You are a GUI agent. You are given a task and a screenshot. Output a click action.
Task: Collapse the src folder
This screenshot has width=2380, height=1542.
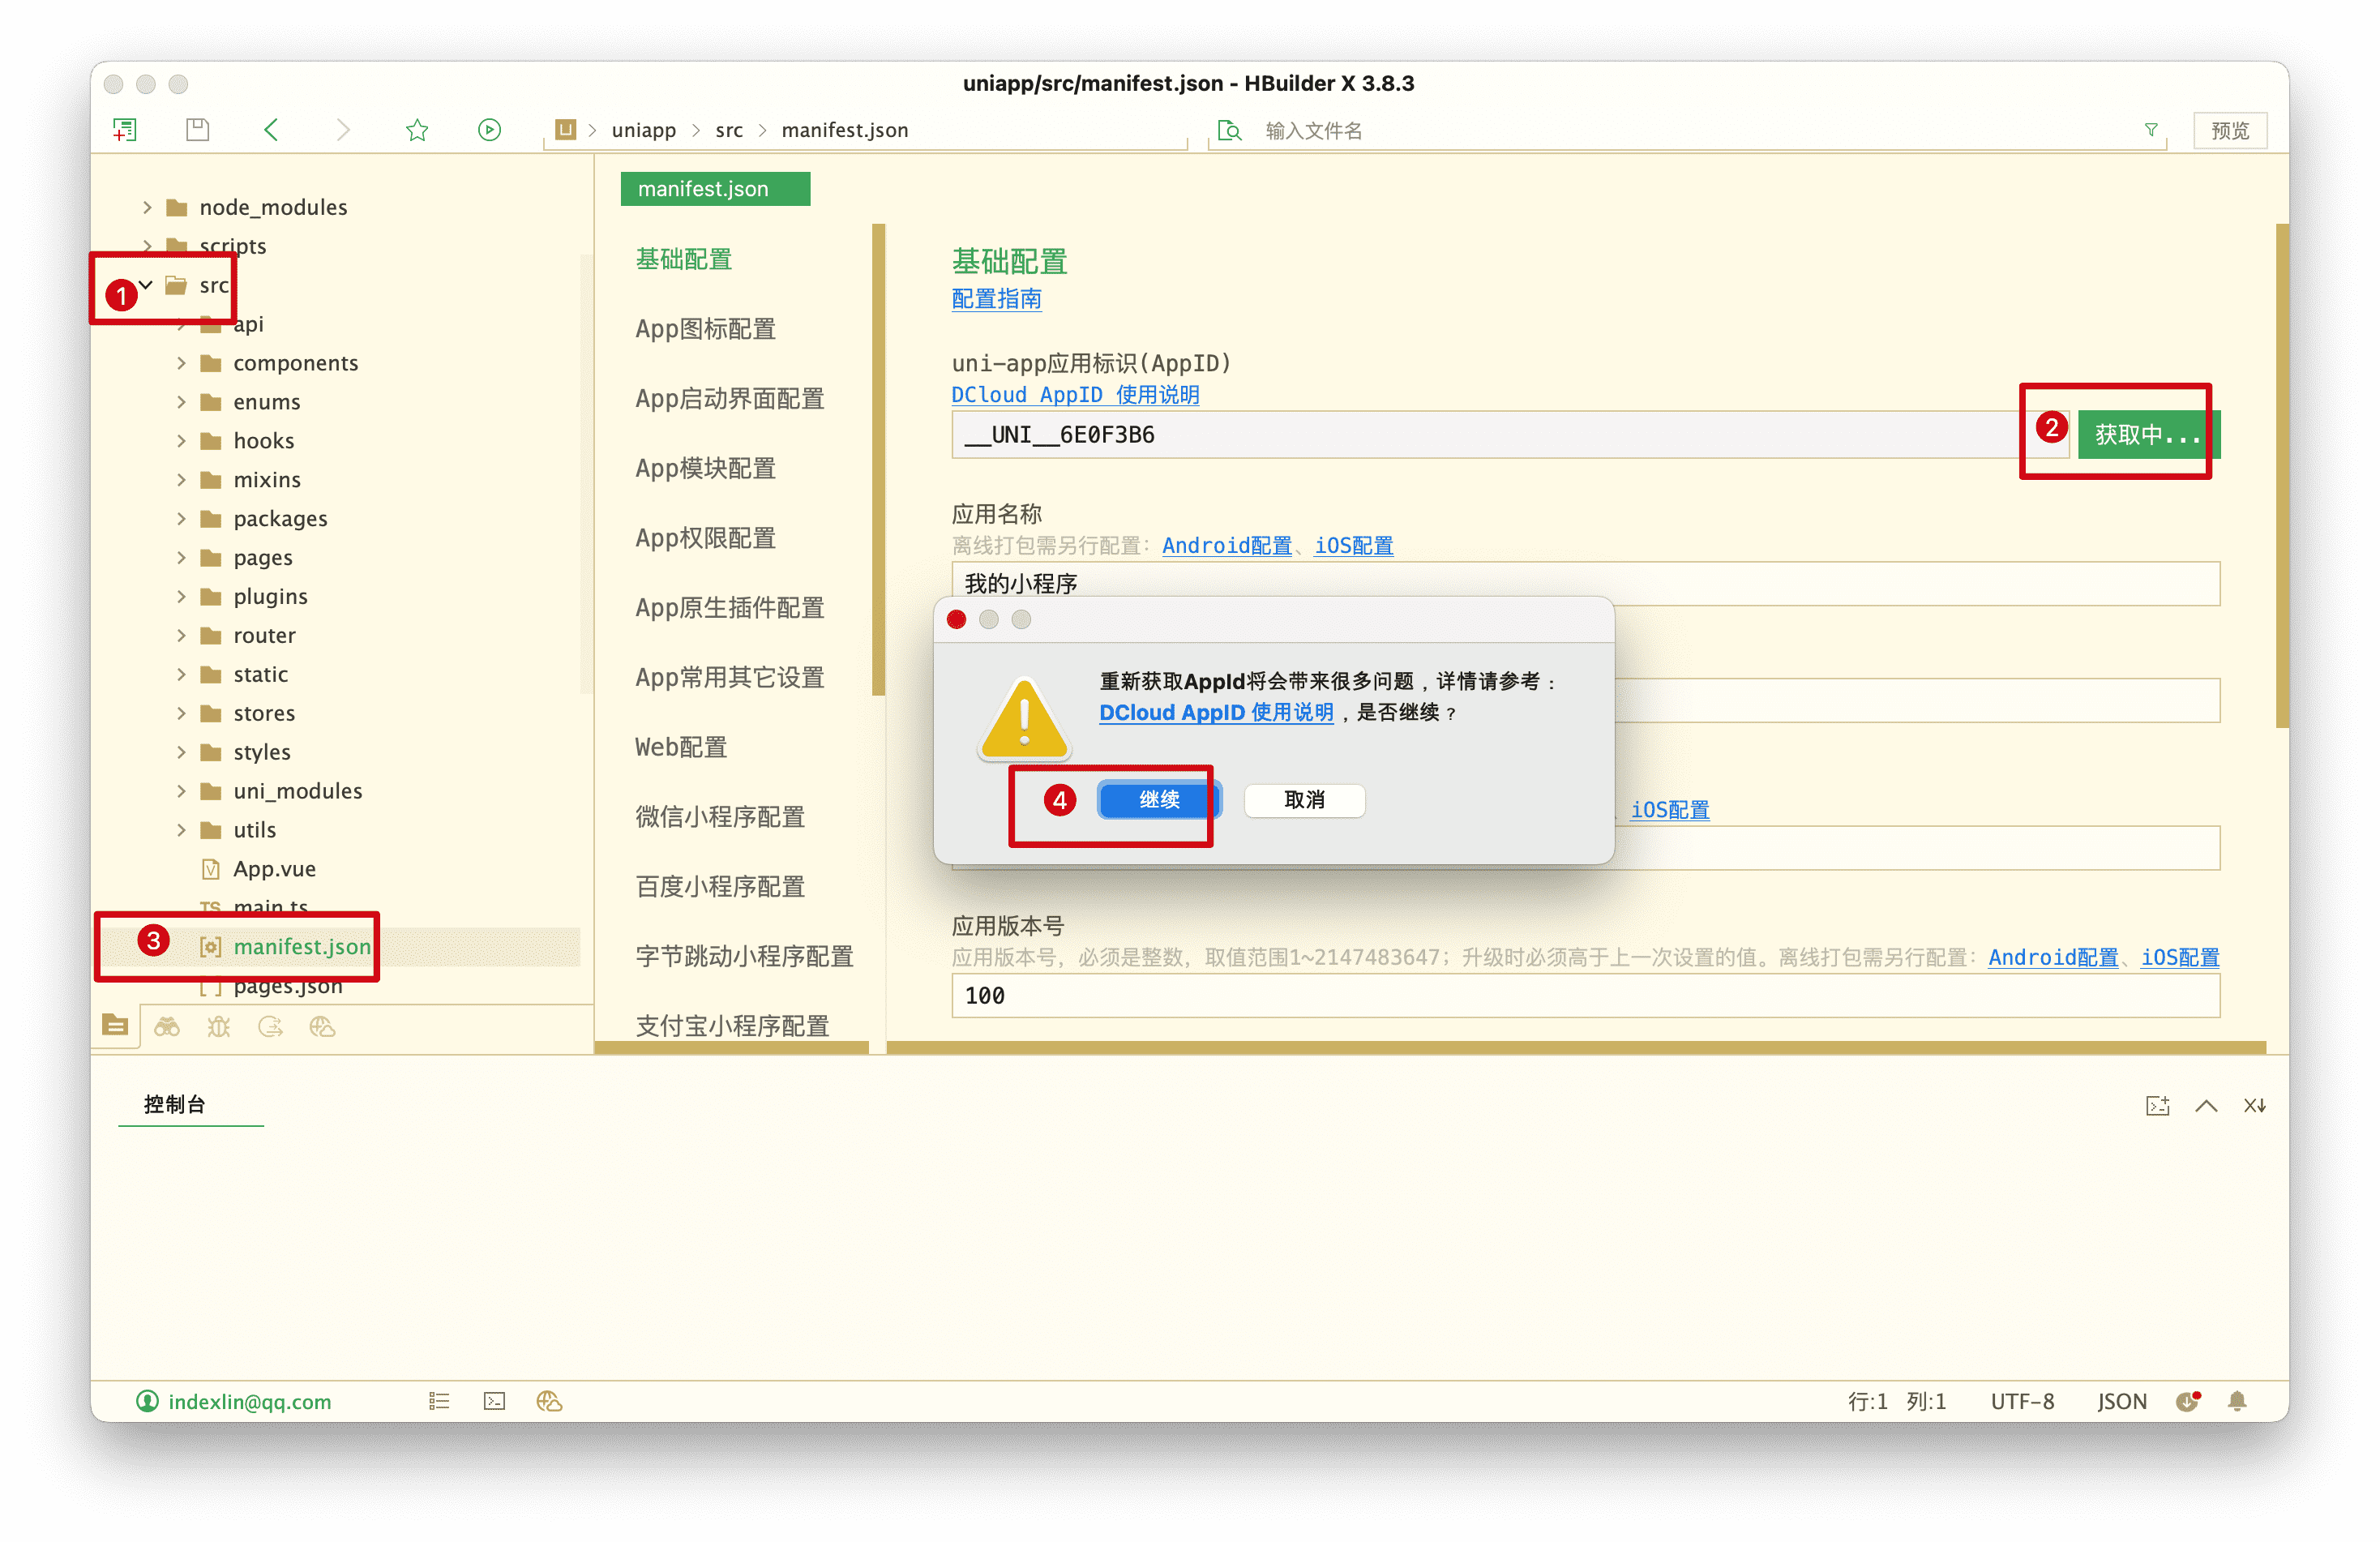[x=146, y=285]
